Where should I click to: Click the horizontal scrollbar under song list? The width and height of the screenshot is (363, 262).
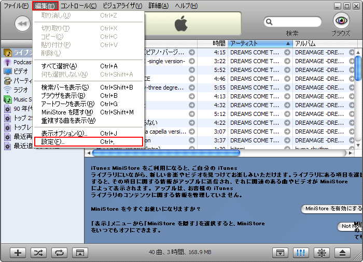tap(218, 153)
